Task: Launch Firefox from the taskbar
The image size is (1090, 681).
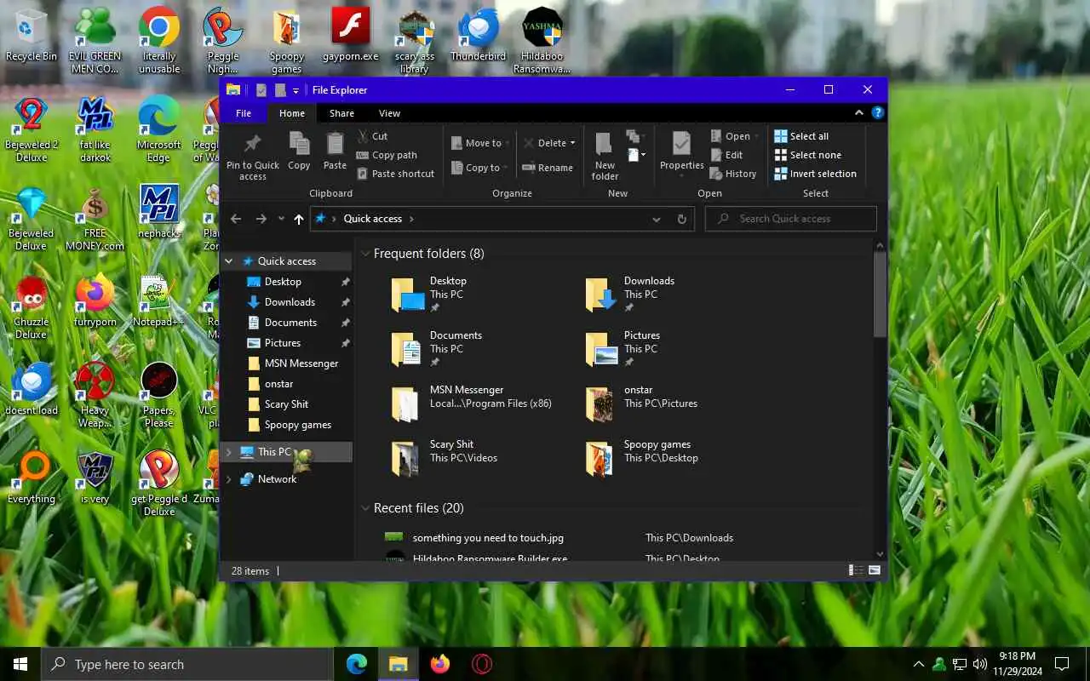Action: (439, 664)
